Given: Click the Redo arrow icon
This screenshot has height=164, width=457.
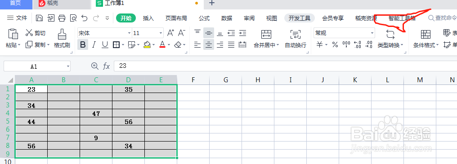Looking at the screenshot, I should pos(96,18).
